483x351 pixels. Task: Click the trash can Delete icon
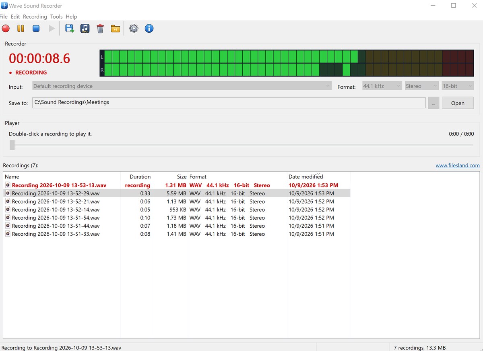(100, 29)
